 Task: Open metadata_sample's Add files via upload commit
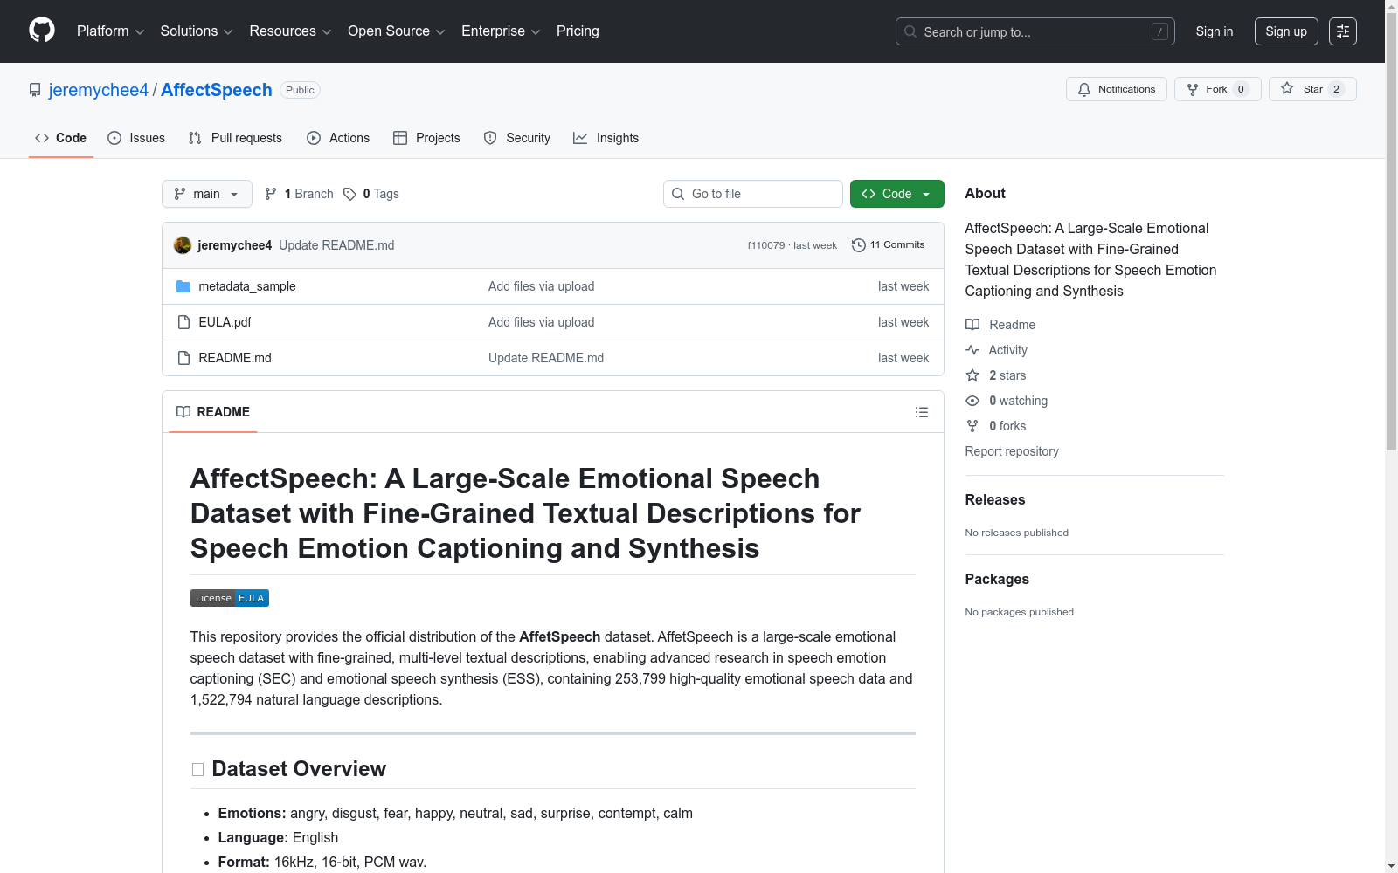coord(541,286)
